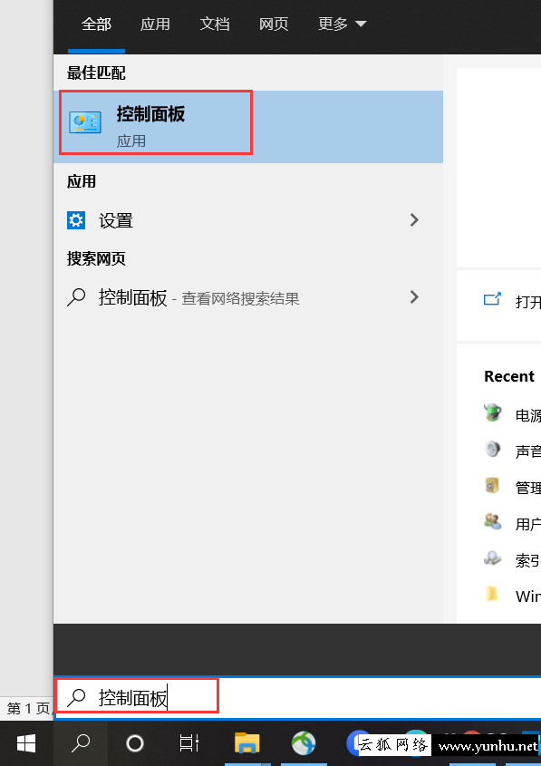Open Cortana circle icon on taskbar
Screen dimensions: 541x766
135,743
